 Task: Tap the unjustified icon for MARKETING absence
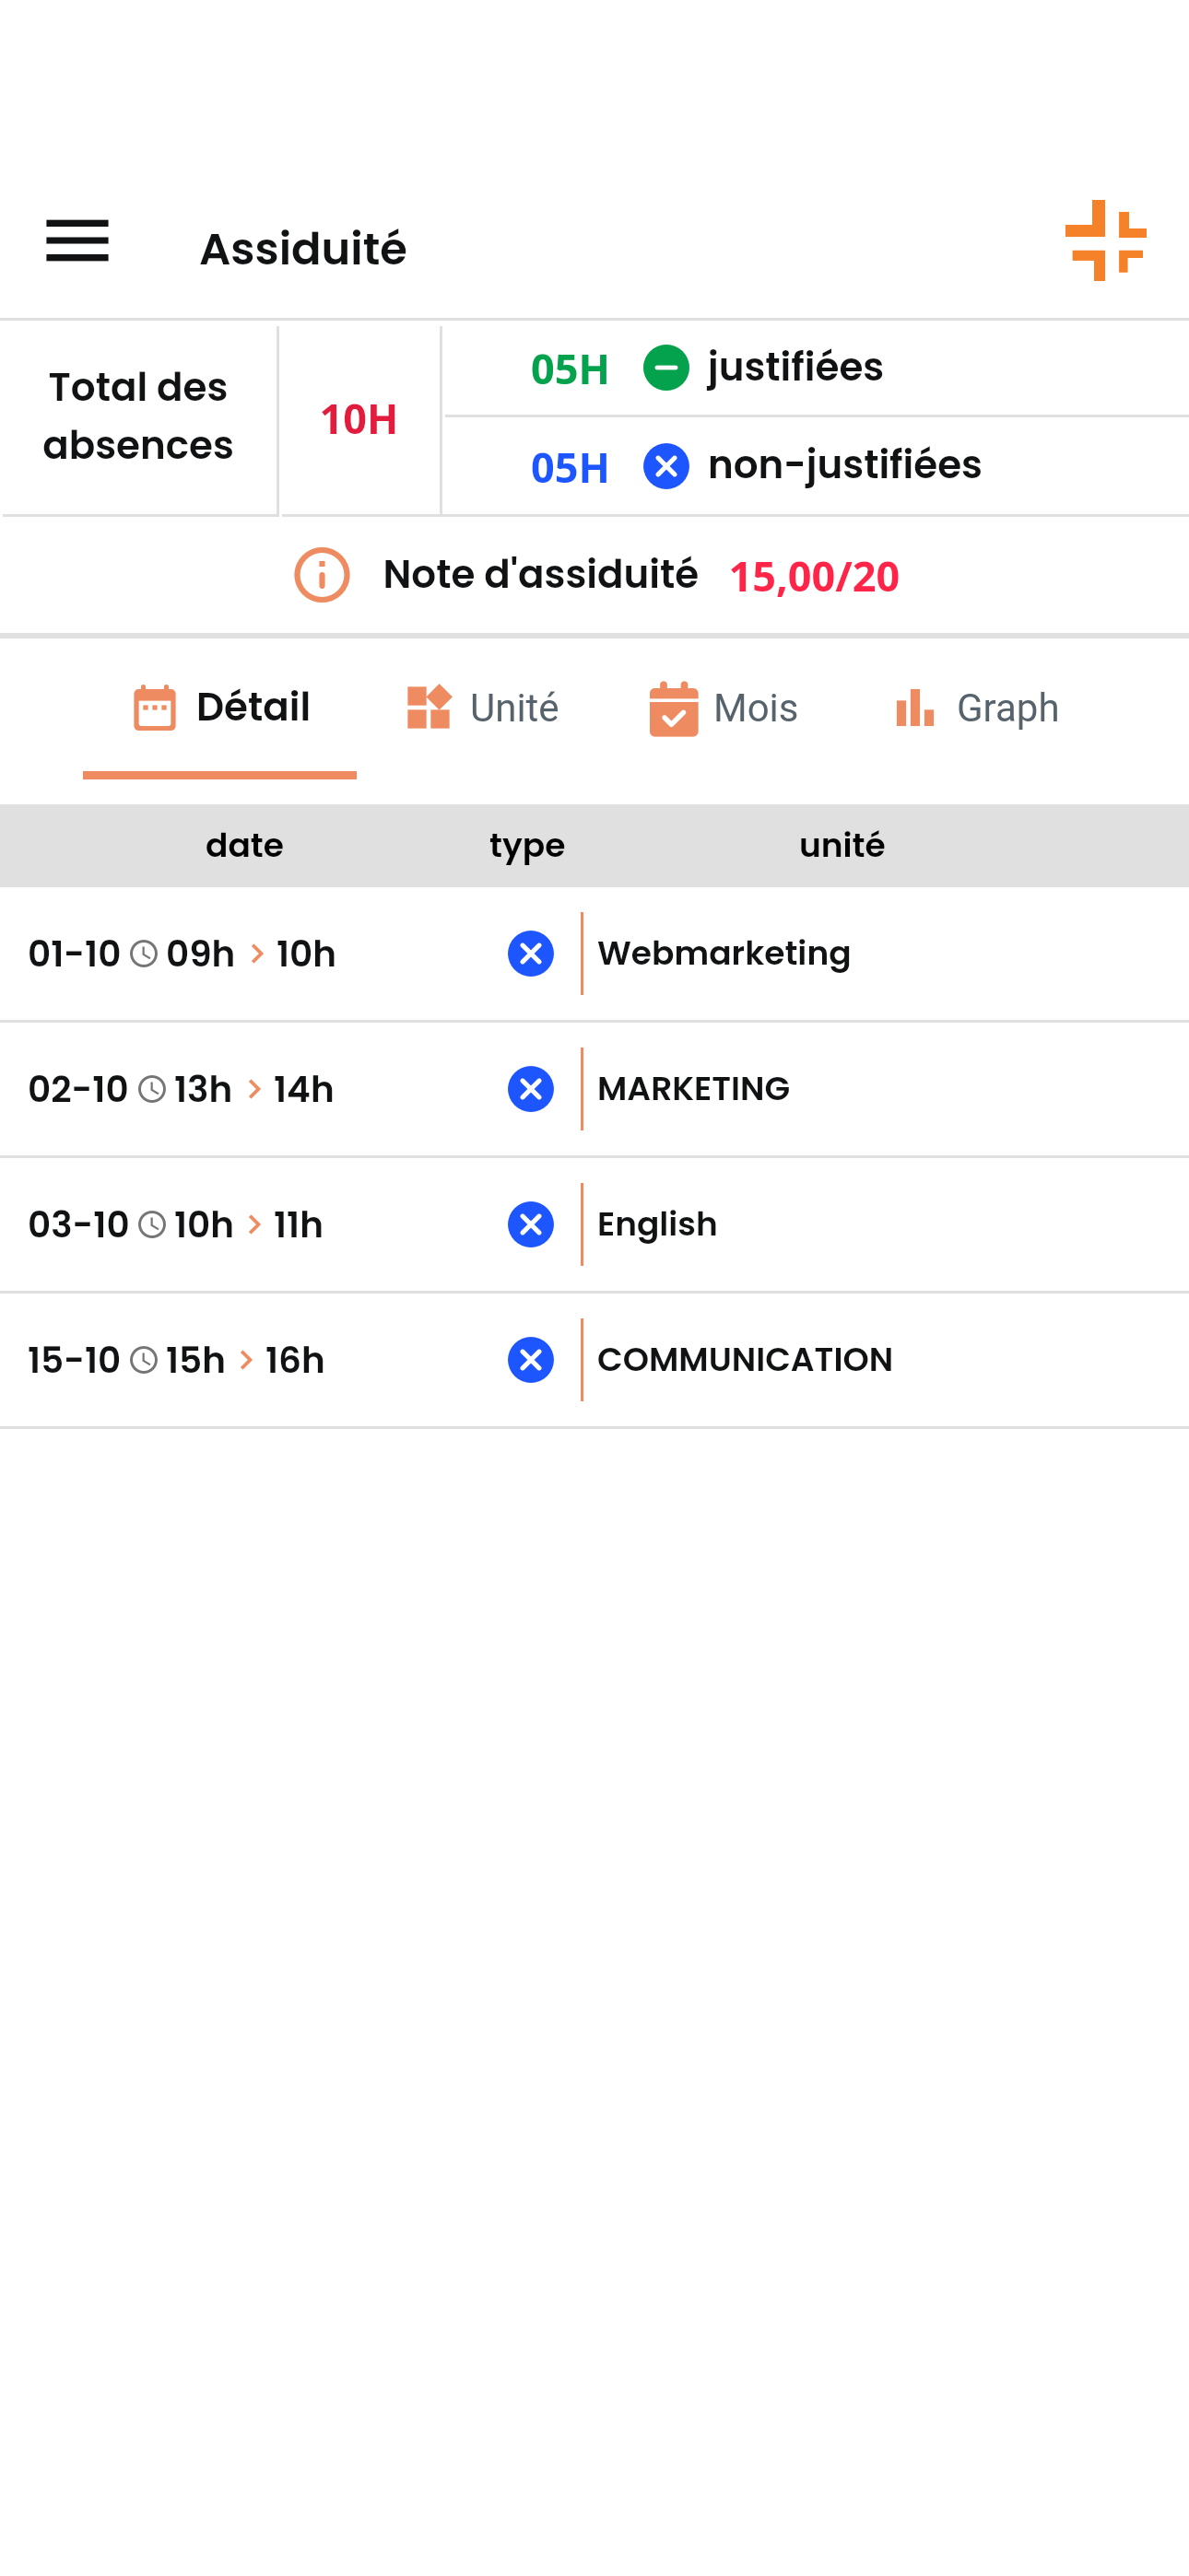tap(531, 1089)
